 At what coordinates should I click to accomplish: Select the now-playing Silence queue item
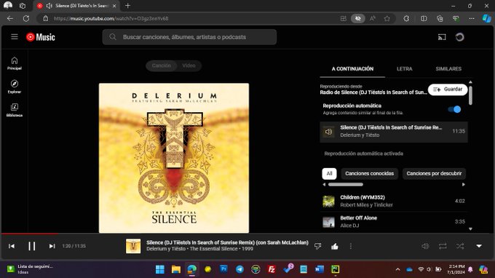tap(393, 131)
